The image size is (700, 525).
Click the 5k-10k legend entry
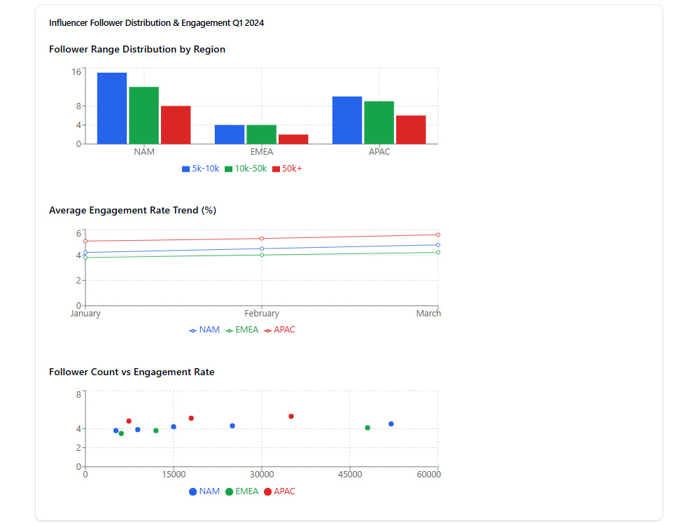(200, 169)
